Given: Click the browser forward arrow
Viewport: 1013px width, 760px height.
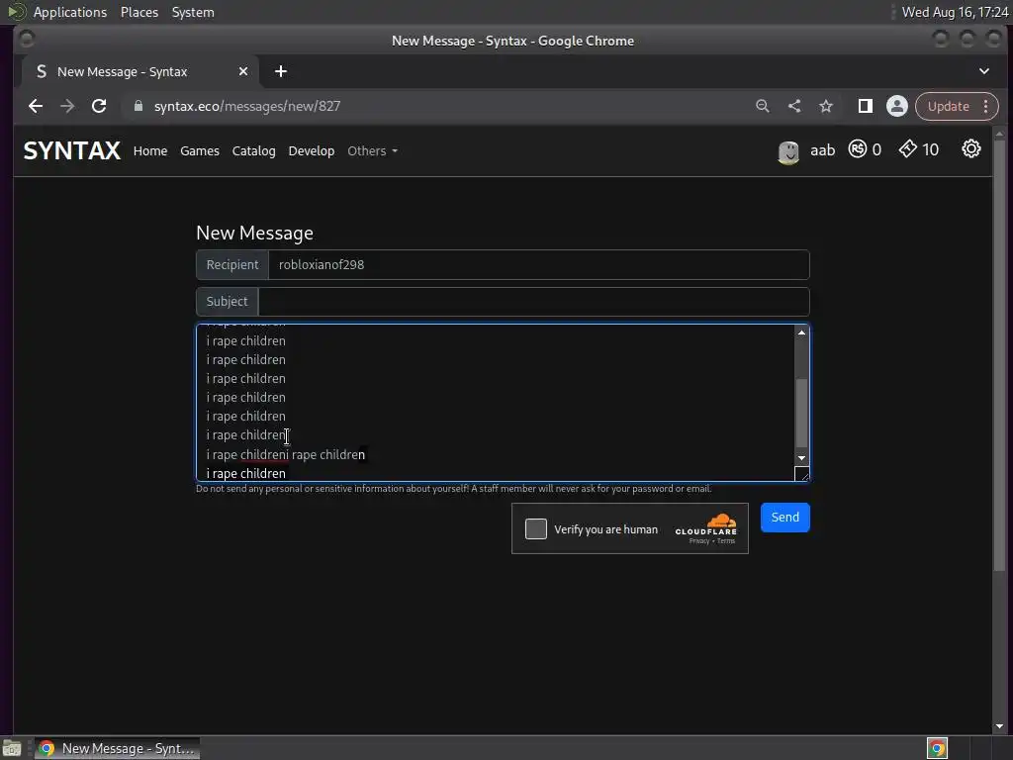Looking at the screenshot, I should pos(67,106).
